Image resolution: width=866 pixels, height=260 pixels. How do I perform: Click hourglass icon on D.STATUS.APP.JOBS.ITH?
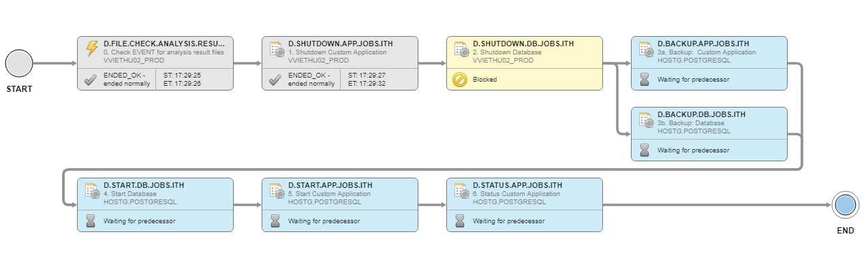pyautogui.click(x=460, y=221)
